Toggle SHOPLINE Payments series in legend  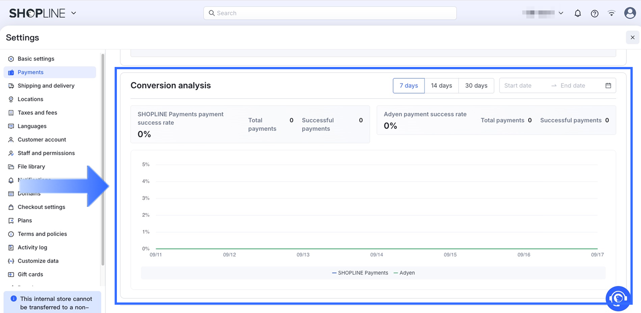tap(360, 273)
